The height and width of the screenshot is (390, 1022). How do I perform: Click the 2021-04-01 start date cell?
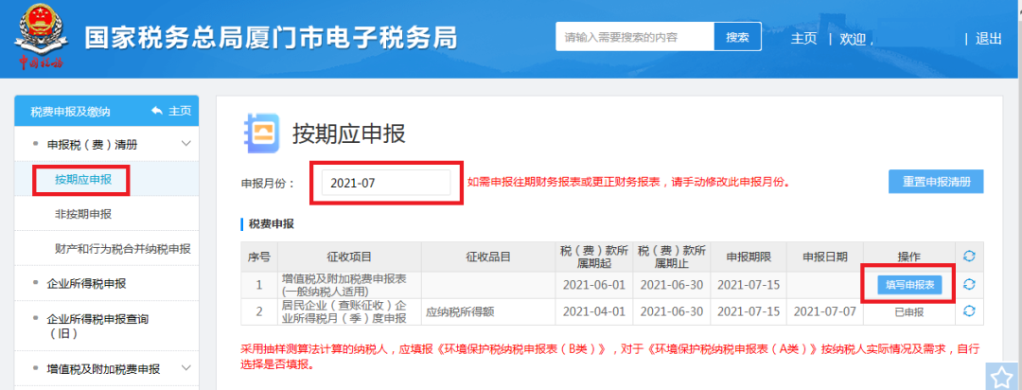click(593, 311)
